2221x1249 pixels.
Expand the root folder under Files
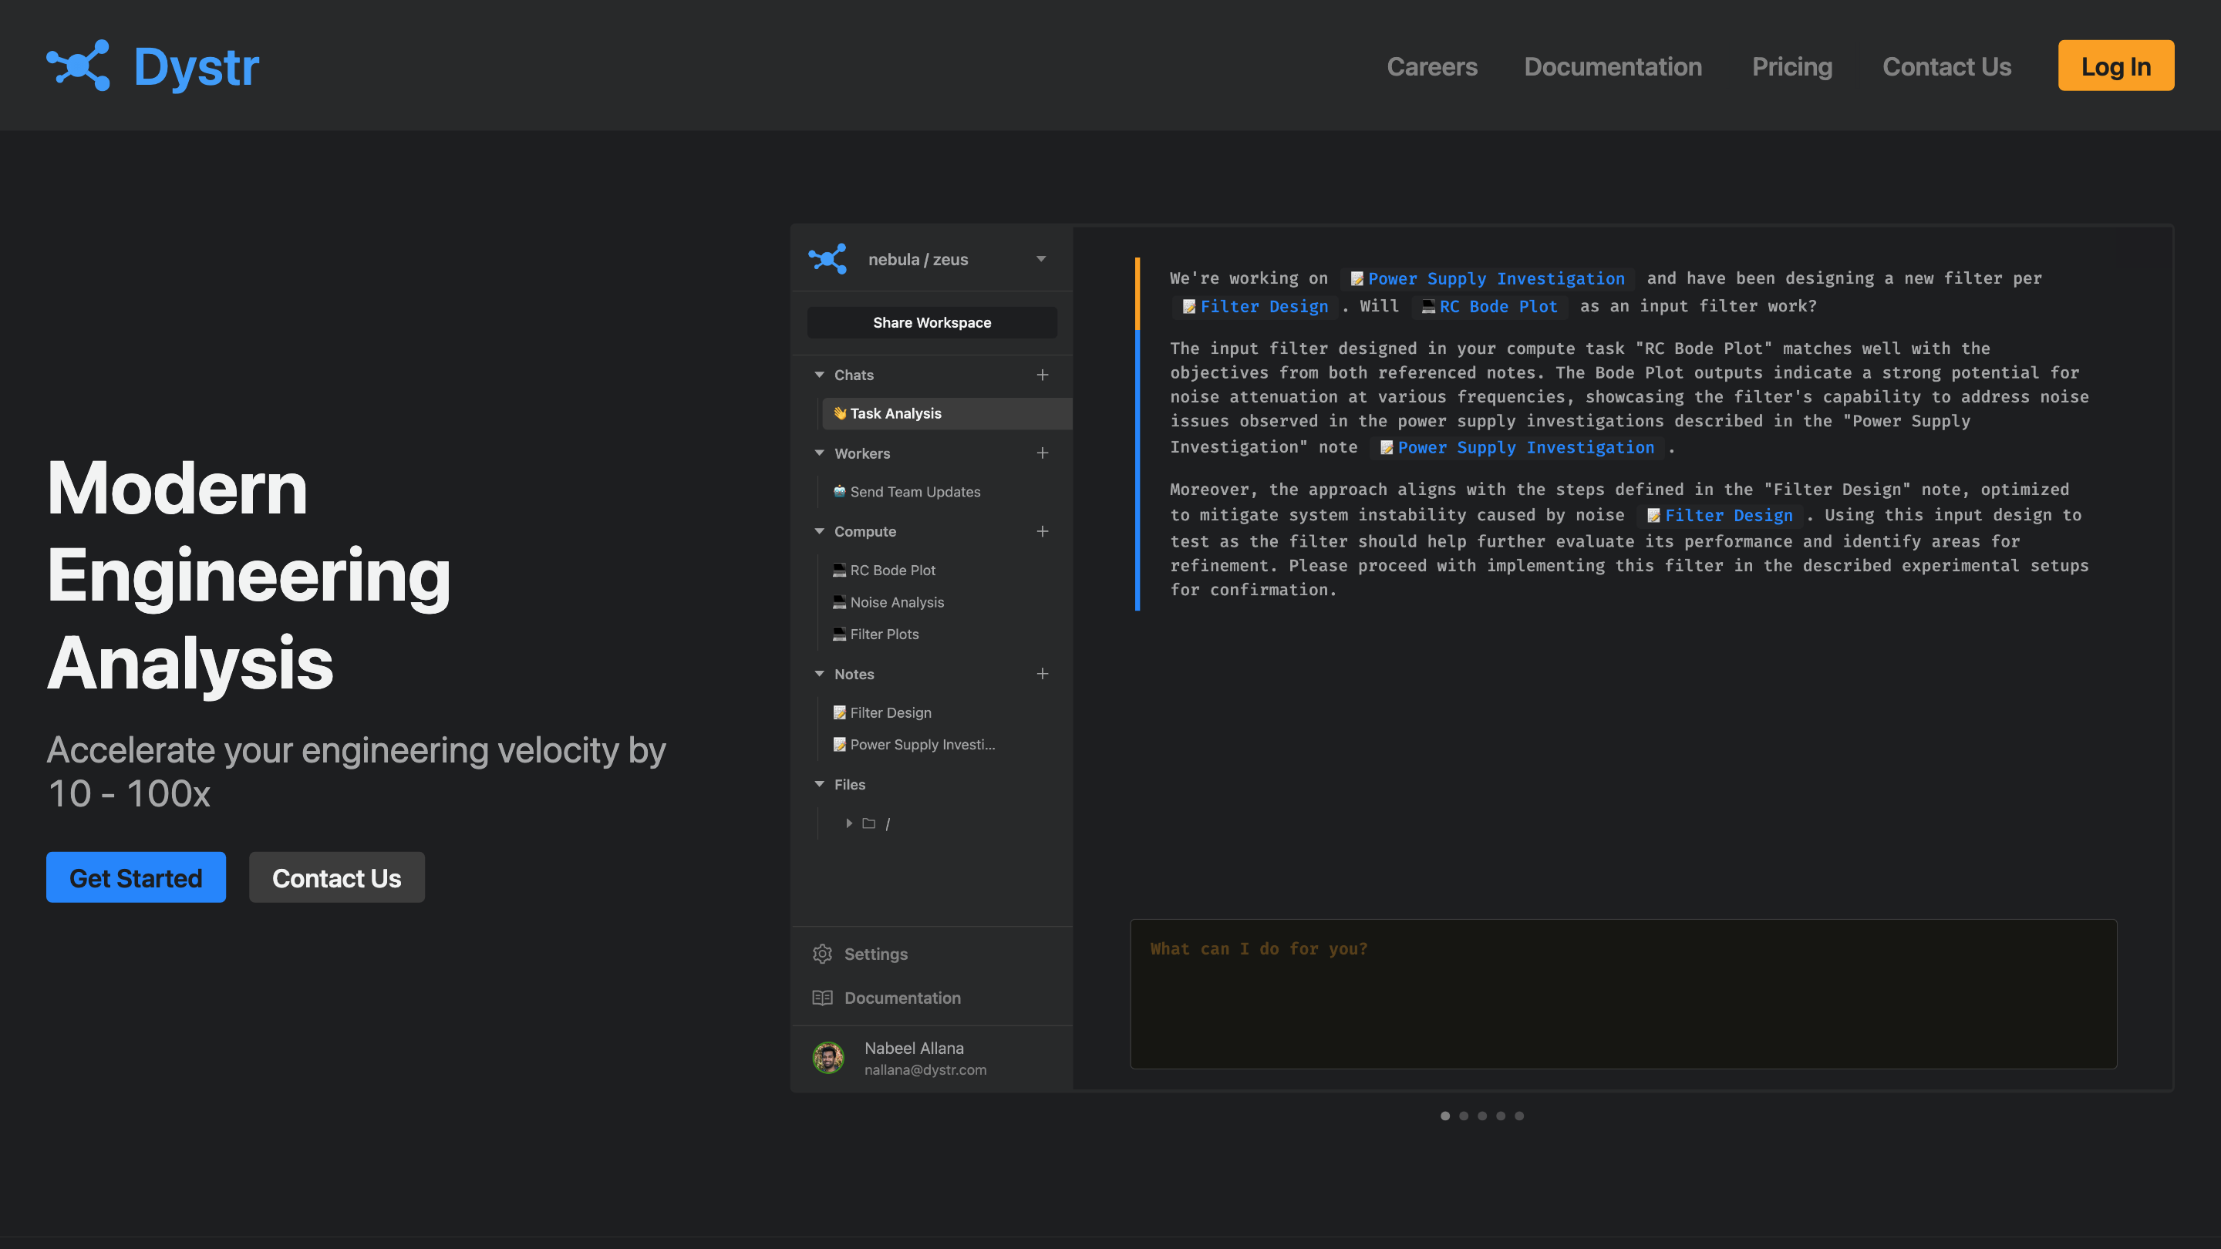point(849,823)
